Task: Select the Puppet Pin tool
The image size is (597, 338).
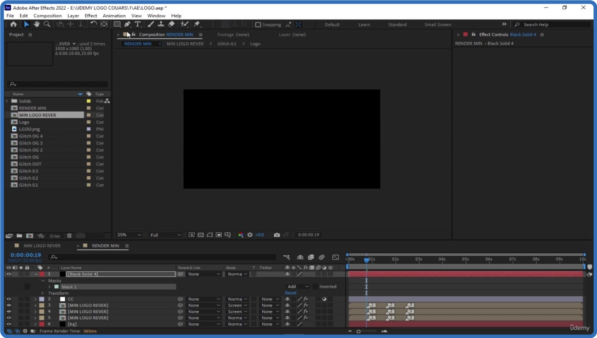Action: (197, 24)
